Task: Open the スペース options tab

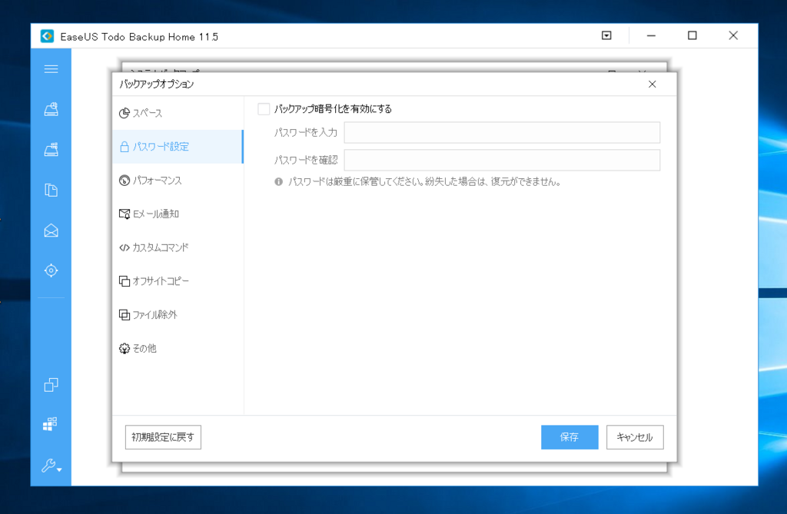Action: (x=178, y=113)
